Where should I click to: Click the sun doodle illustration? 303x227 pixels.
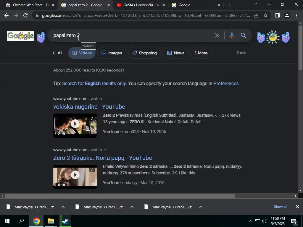click(x=273, y=37)
